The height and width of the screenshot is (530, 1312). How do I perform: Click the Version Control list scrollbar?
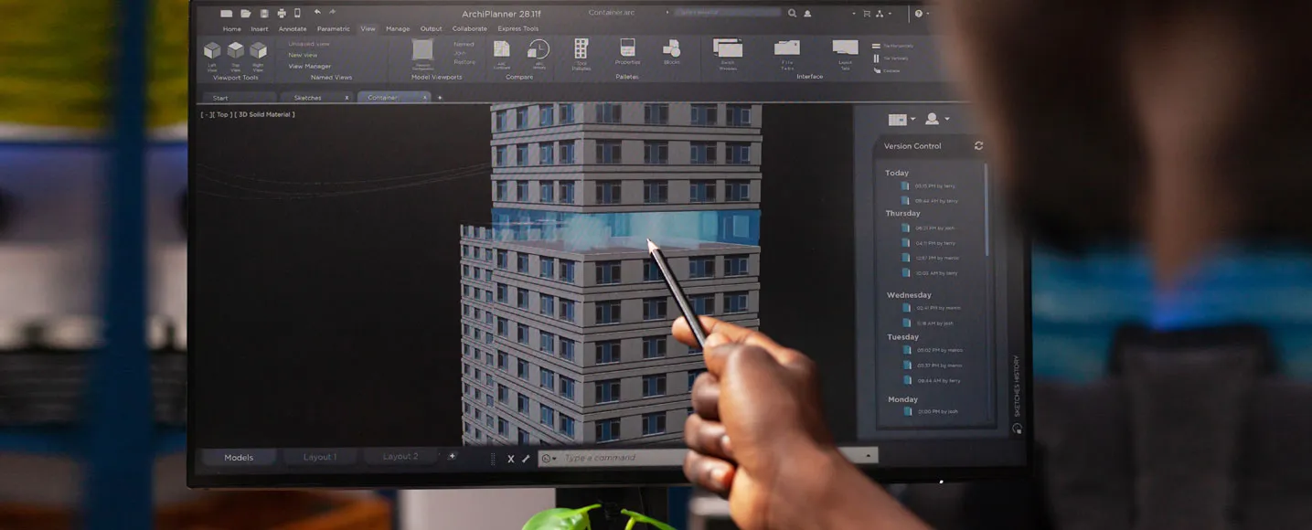pyautogui.click(x=986, y=210)
